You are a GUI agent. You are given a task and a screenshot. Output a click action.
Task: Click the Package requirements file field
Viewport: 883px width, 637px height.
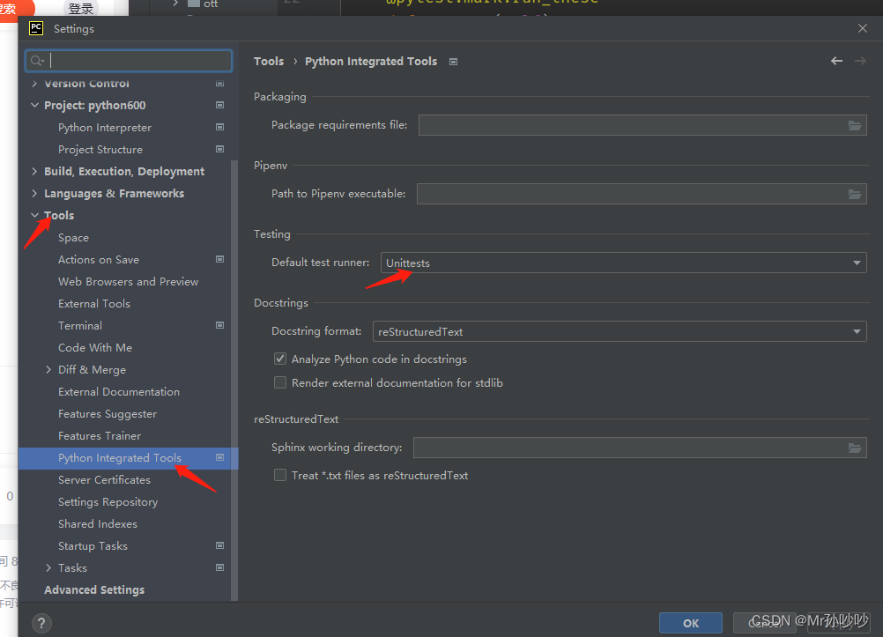click(x=642, y=125)
